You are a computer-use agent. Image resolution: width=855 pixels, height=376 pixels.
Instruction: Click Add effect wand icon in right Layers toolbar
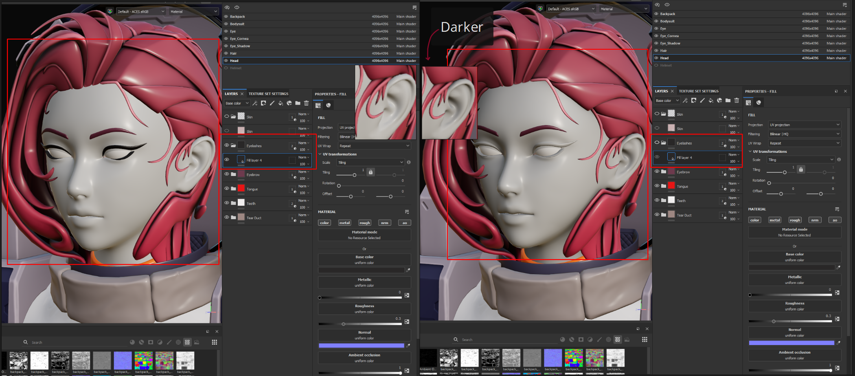pyautogui.click(x=685, y=100)
